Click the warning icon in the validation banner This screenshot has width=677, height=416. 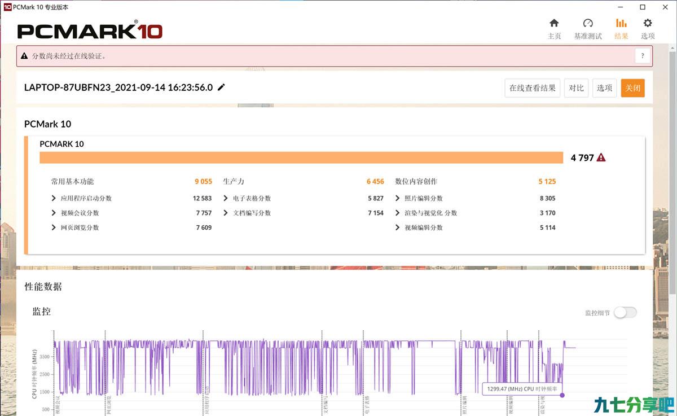pyautogui.click(x=24, y=56)
